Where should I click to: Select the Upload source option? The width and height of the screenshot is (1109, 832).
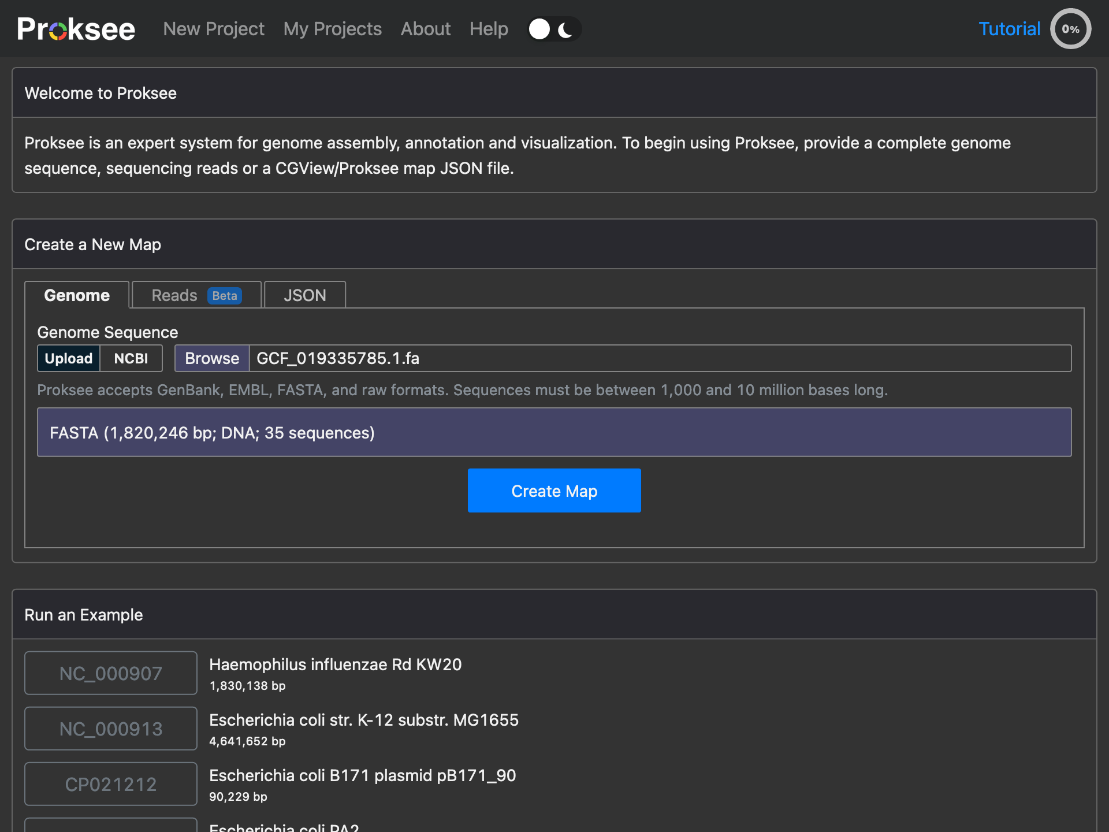click(x=69, y=358)
